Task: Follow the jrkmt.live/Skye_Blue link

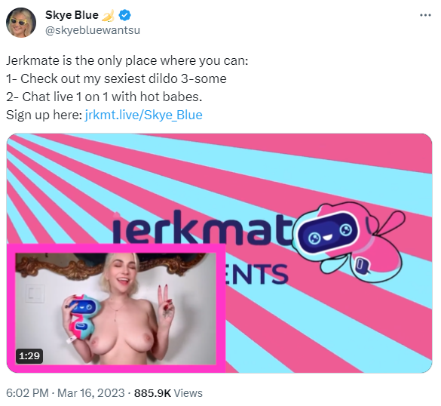Action: coord(143,115)
